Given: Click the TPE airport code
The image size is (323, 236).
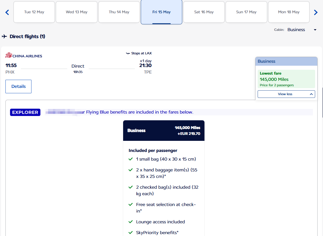Looking at the screenshot, I should tap(148, 72).
